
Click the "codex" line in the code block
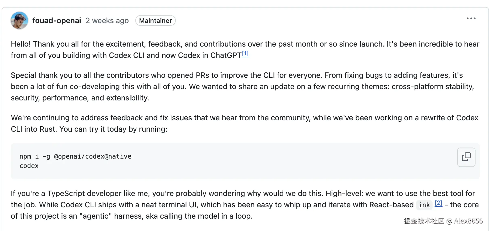pyautogui.click(x=29, y=166)
